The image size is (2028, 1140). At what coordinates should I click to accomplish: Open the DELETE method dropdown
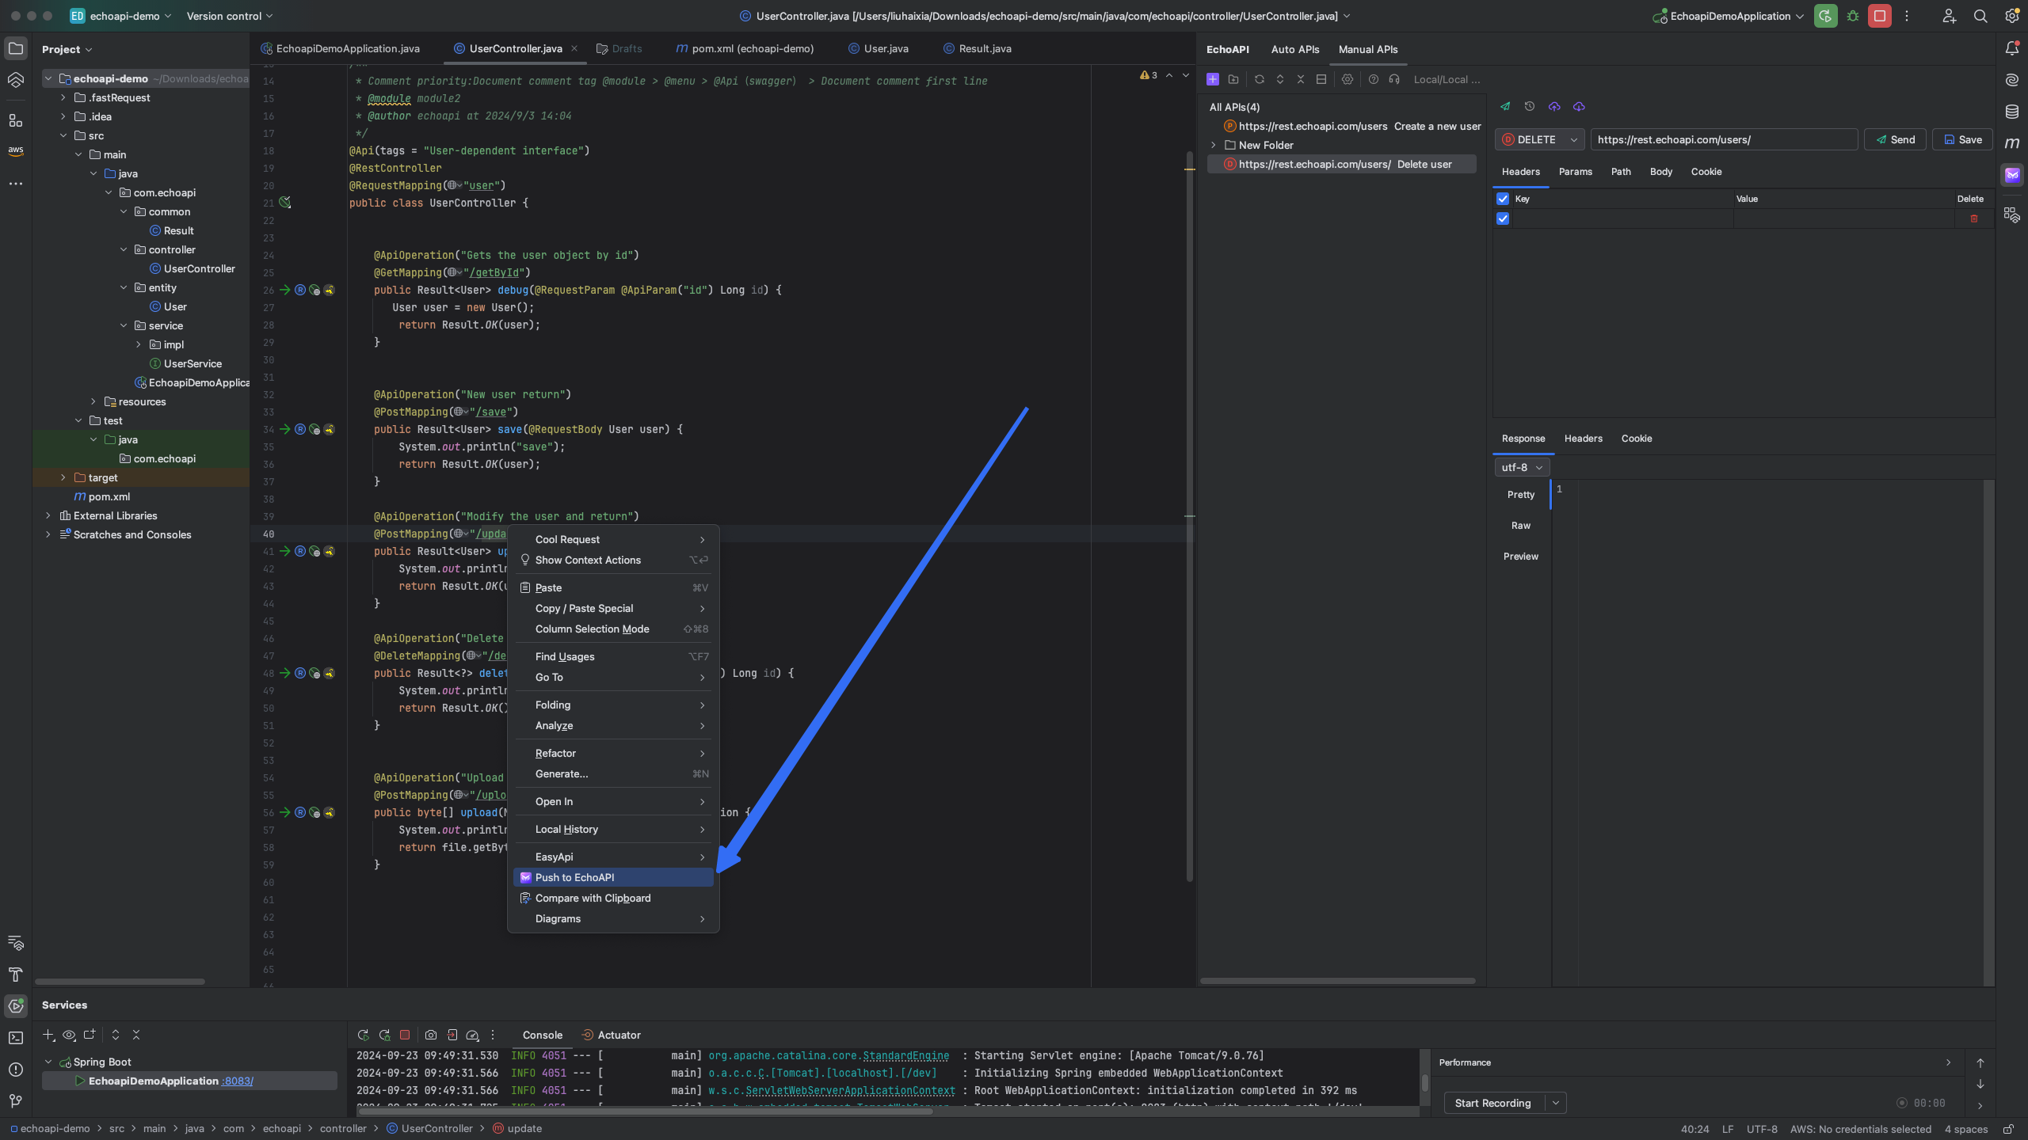pos(1540,139)
